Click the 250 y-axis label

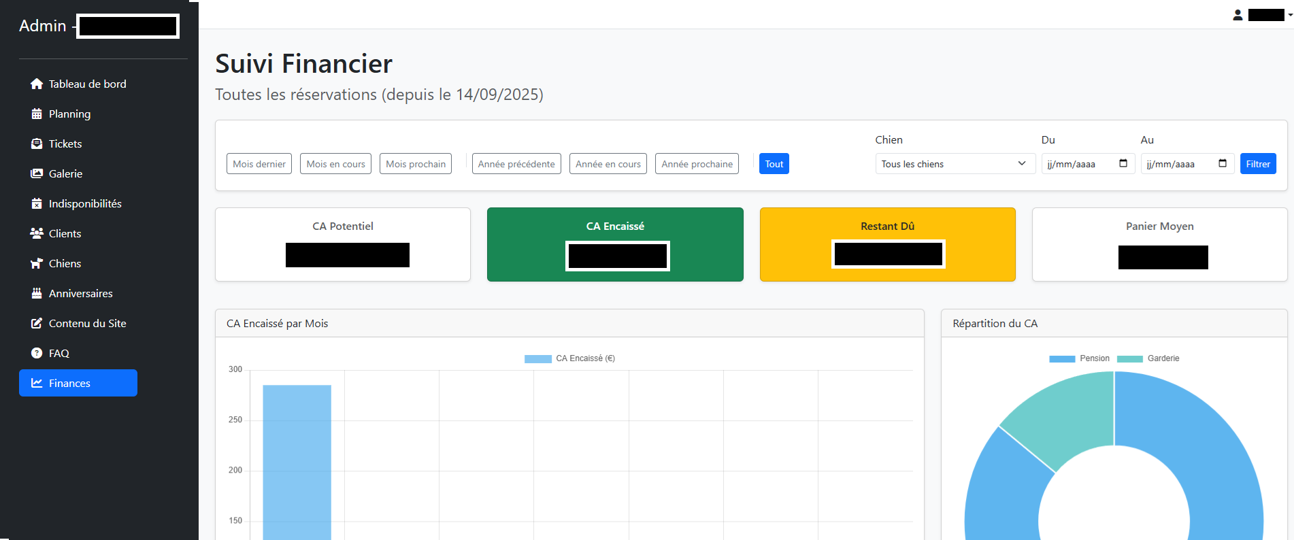235,420
